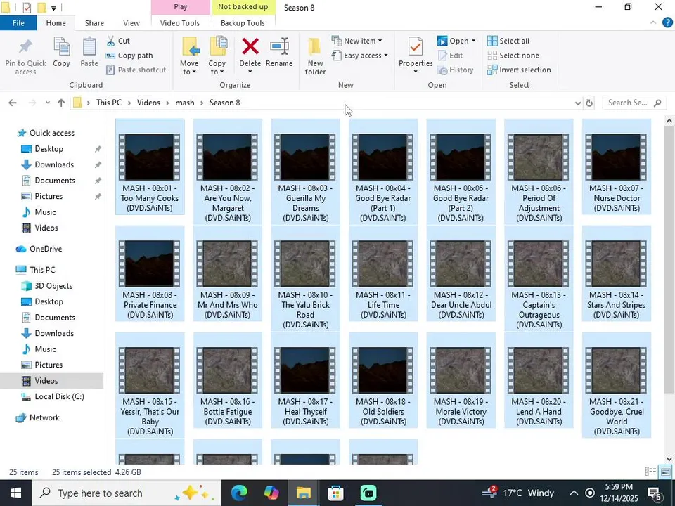Refresh the Season 8 folder view

[x=589, y=103]
